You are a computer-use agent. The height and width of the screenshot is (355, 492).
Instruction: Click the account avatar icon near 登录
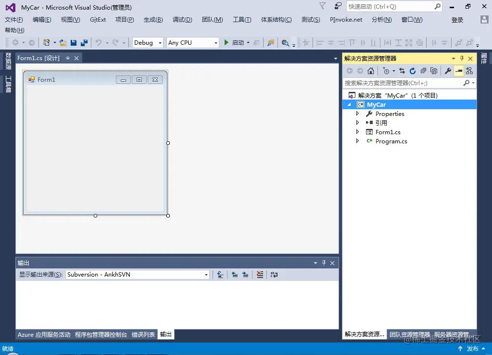484,19
